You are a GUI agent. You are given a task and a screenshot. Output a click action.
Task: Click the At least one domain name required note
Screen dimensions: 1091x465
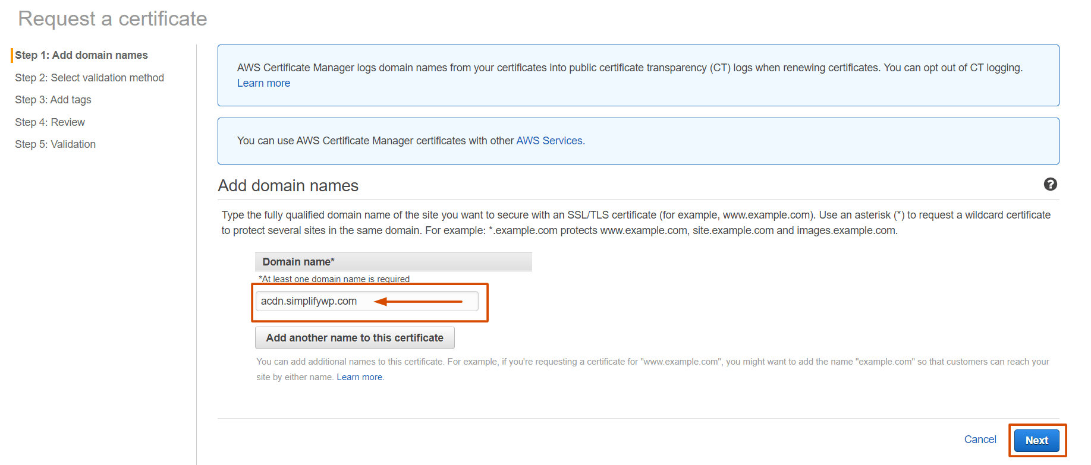pyautogui.click(x=334, y=279)
